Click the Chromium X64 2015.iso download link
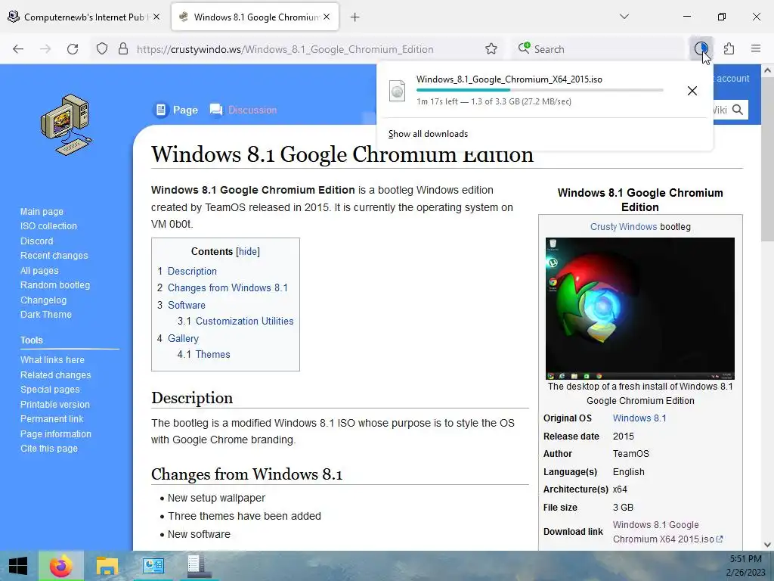The width and height of the screenshot is (774, 581). pyautogui.click(x=668, y=532)
